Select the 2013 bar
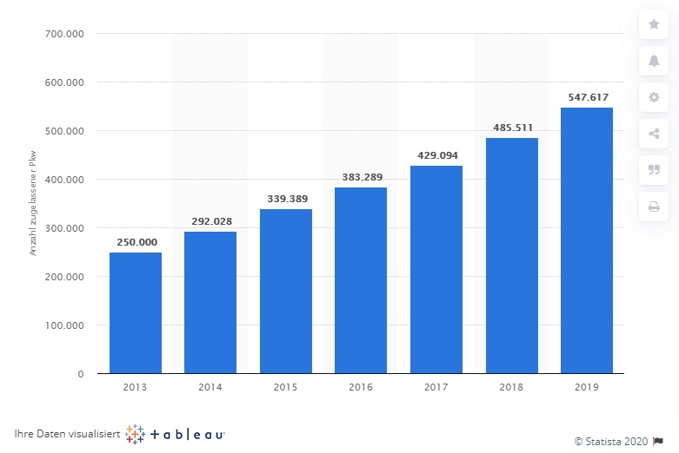Screen dimensions: 679x453 136,313
